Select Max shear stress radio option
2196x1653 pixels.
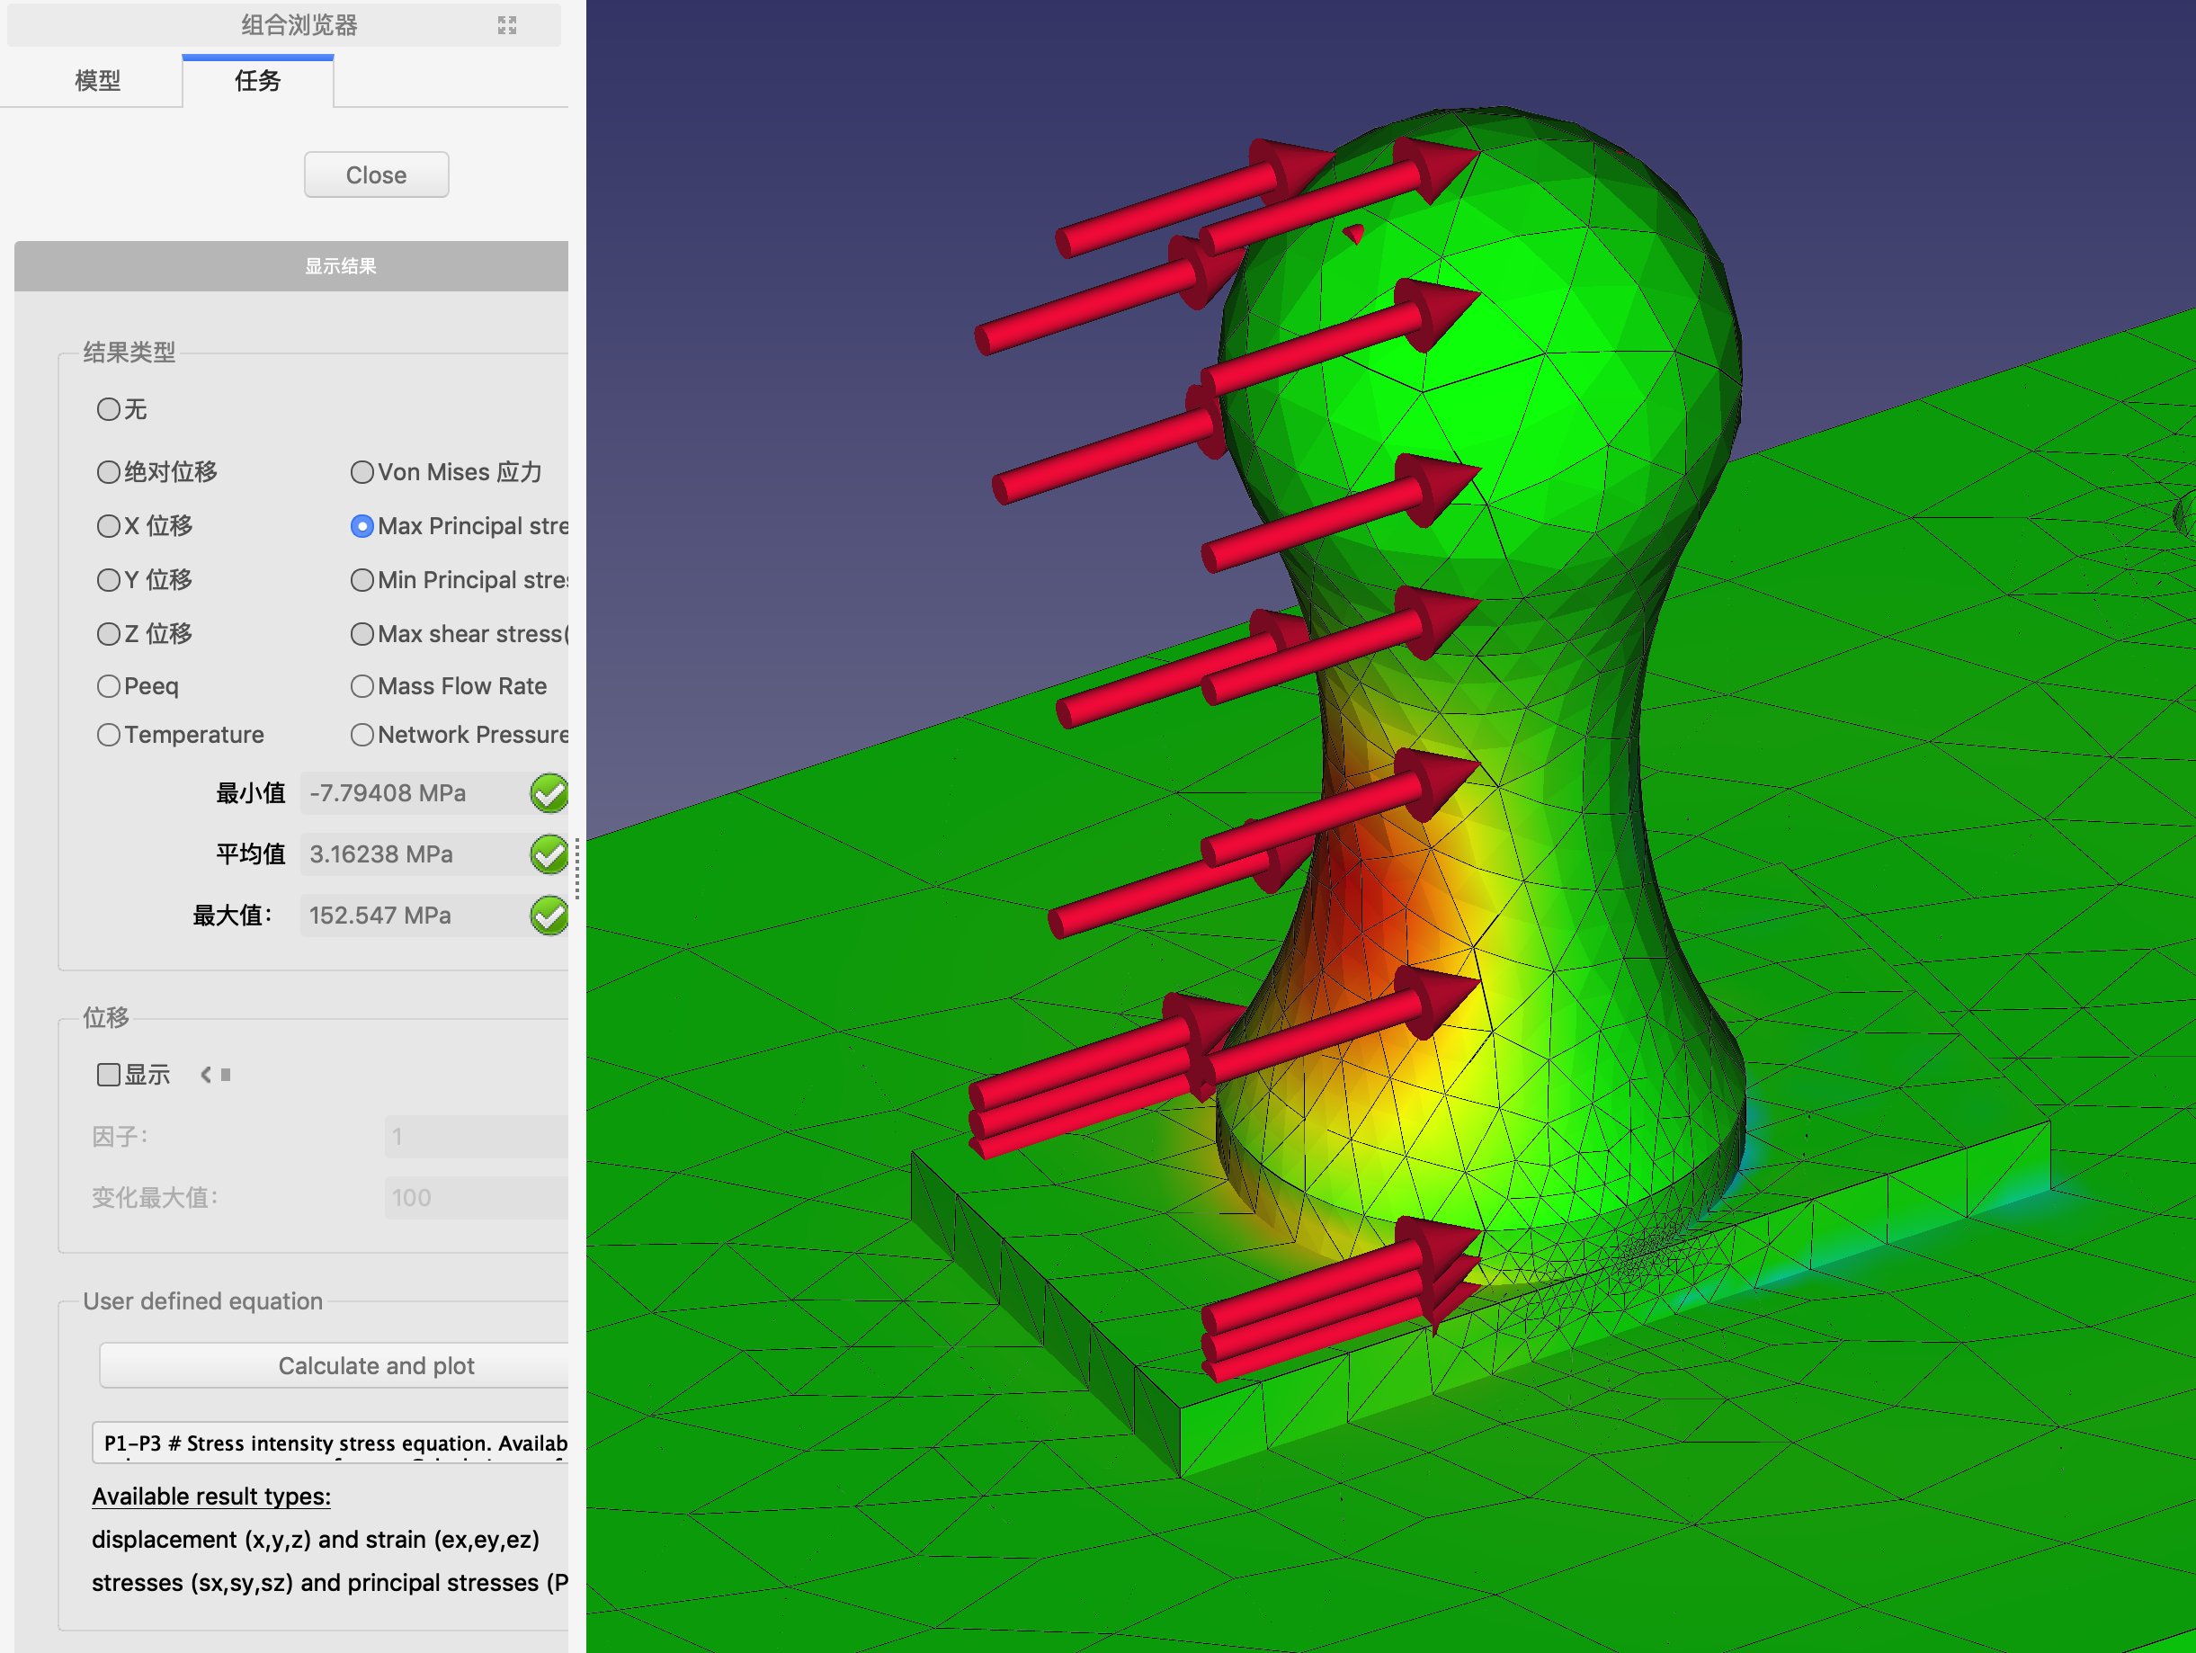click(x=362, y=633)
